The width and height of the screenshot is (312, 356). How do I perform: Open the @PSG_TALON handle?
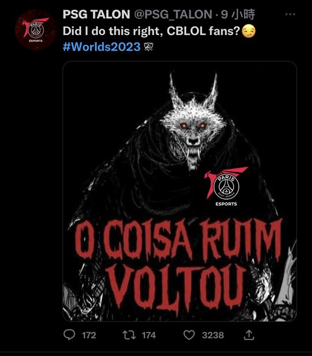173,14
